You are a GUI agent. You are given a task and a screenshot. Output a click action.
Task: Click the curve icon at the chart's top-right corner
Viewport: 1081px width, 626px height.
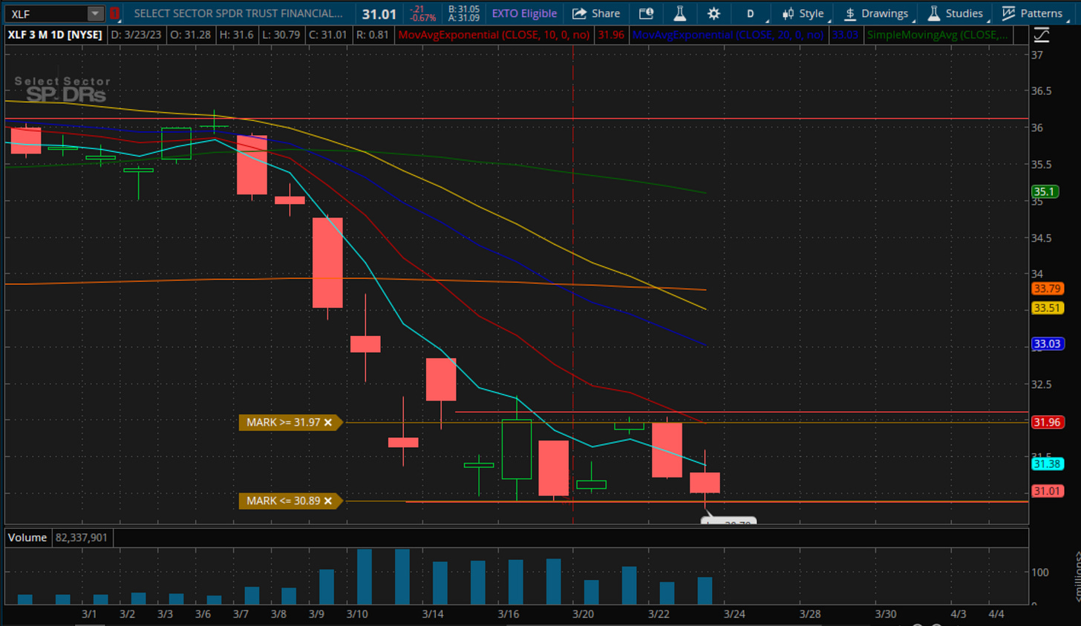[x=1042, y=34]
